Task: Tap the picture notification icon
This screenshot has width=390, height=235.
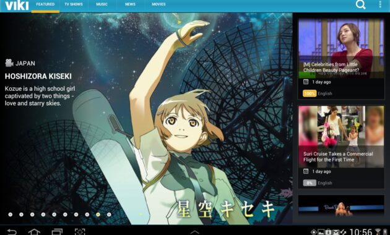Action: (321, 233)
